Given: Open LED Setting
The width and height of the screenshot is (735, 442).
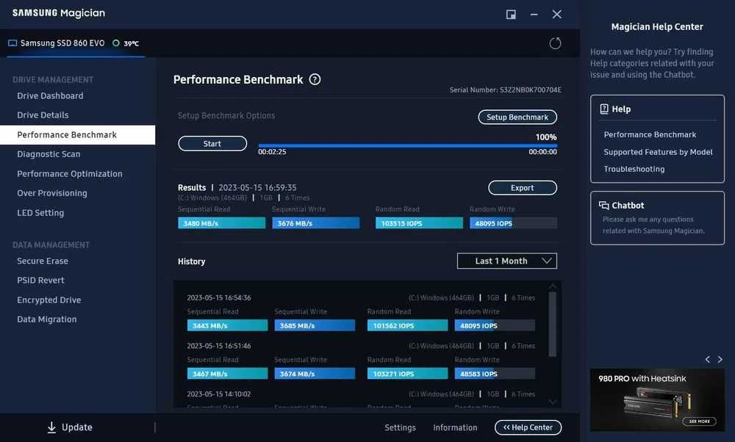Looking at the screenshot, I should (40, 213).
